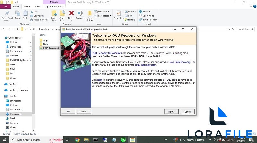
Task: Open Call Of Duty Black folder shortcut
Action: [20, 60]
